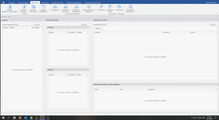This screenshot has height=120, width=219.
Task: Collapse the Εξιτήρια section panel
Action: [x=88, y=70]
